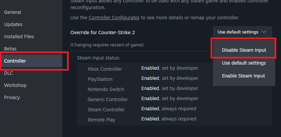Switch to the Betas section

tap(10, 49)
